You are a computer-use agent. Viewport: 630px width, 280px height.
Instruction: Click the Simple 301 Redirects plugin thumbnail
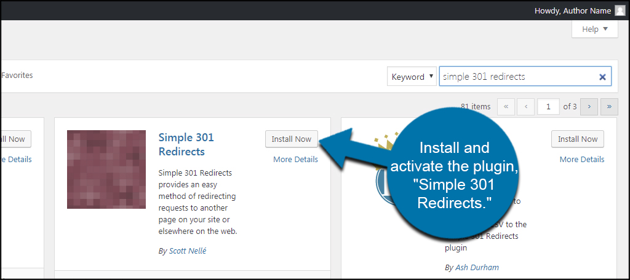tap(106, 169)
